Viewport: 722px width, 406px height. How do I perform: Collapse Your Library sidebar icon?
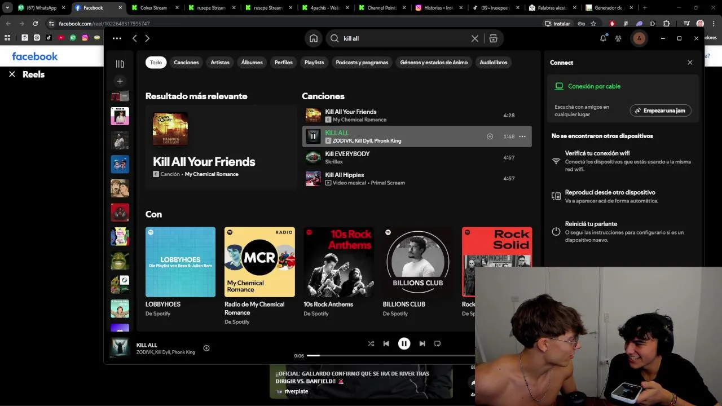click(x=120, y=64)
